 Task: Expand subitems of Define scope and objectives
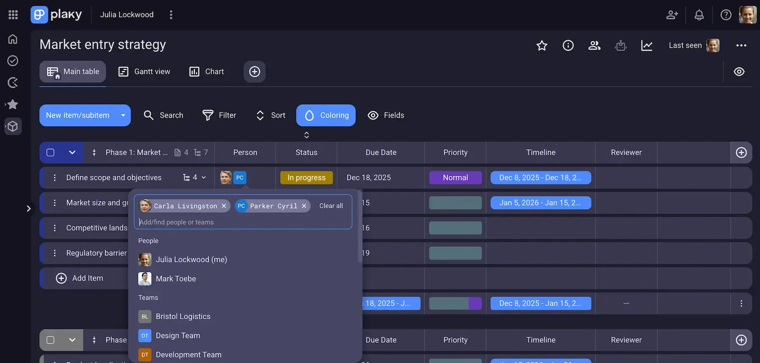pos(194,178)
